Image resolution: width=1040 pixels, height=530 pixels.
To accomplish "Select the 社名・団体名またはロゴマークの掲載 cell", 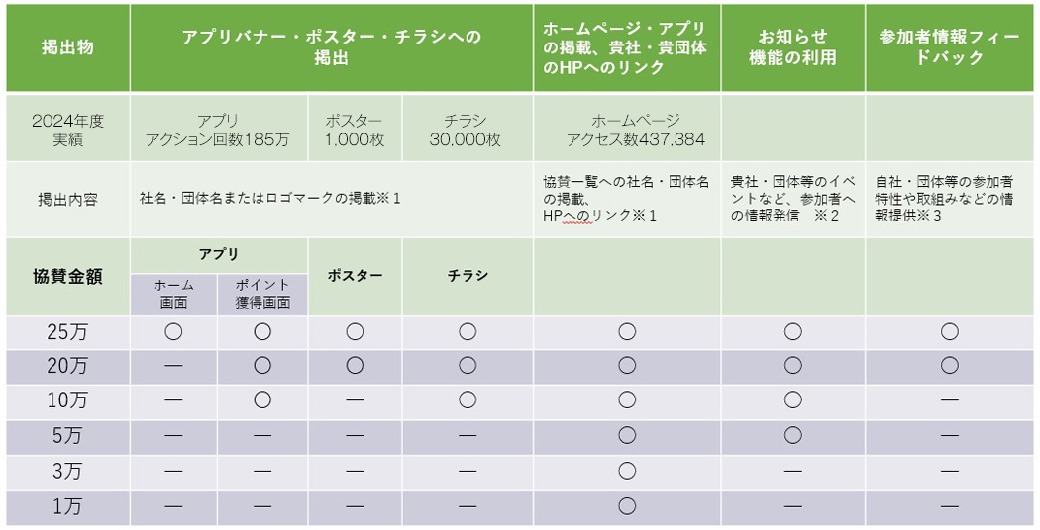I will [x=331, y=199].
